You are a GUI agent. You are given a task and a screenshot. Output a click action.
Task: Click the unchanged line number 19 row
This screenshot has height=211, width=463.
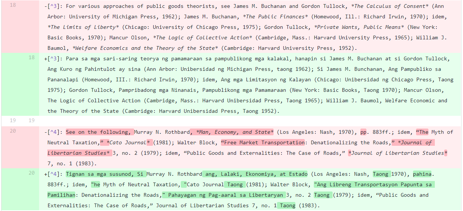[231, 121]
